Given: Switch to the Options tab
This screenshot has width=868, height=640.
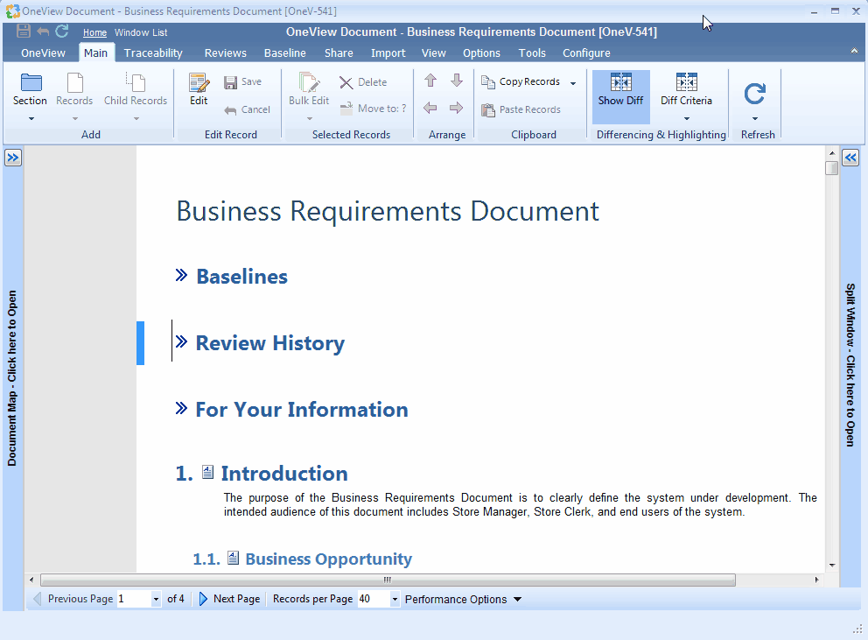Looking at the screenshot, I should point(481,53).
